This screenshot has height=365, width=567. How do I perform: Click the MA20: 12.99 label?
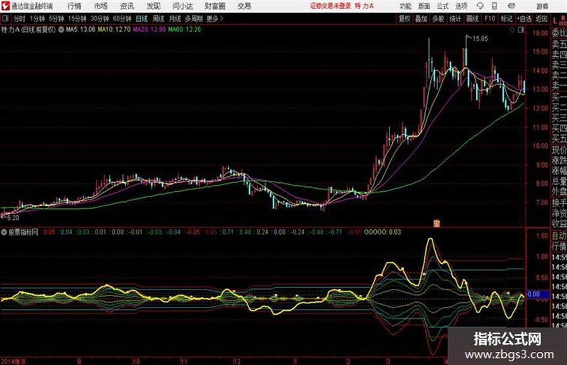tap(149, 29)
